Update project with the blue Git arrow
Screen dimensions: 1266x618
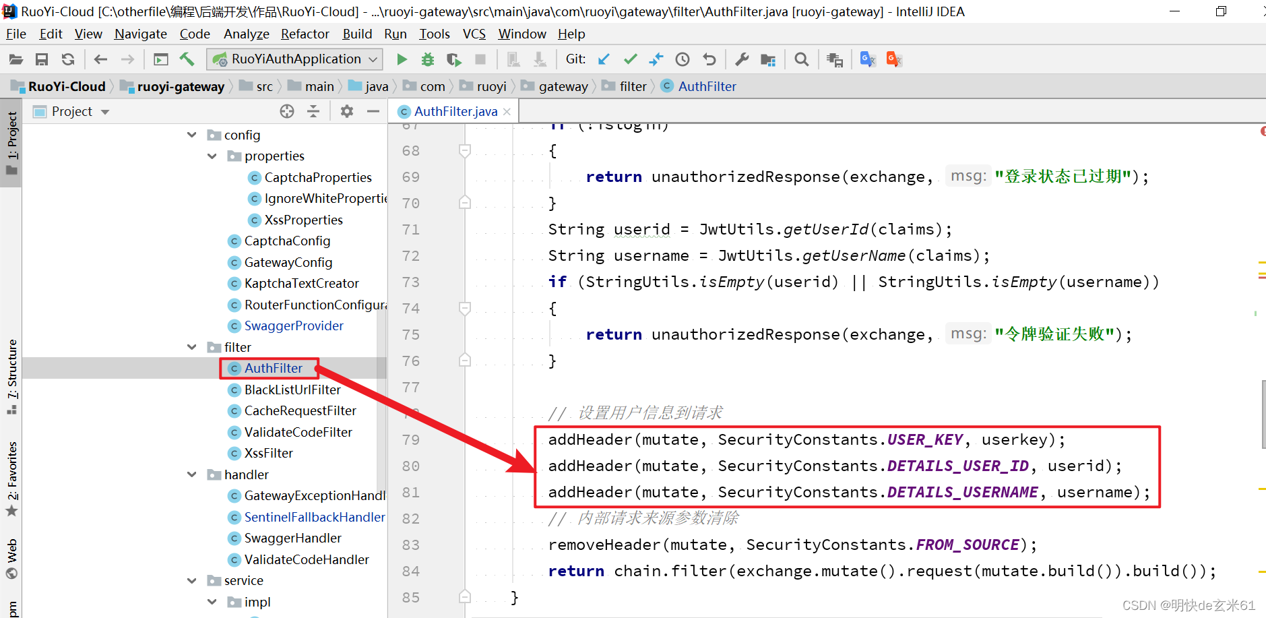click(604, 59)
